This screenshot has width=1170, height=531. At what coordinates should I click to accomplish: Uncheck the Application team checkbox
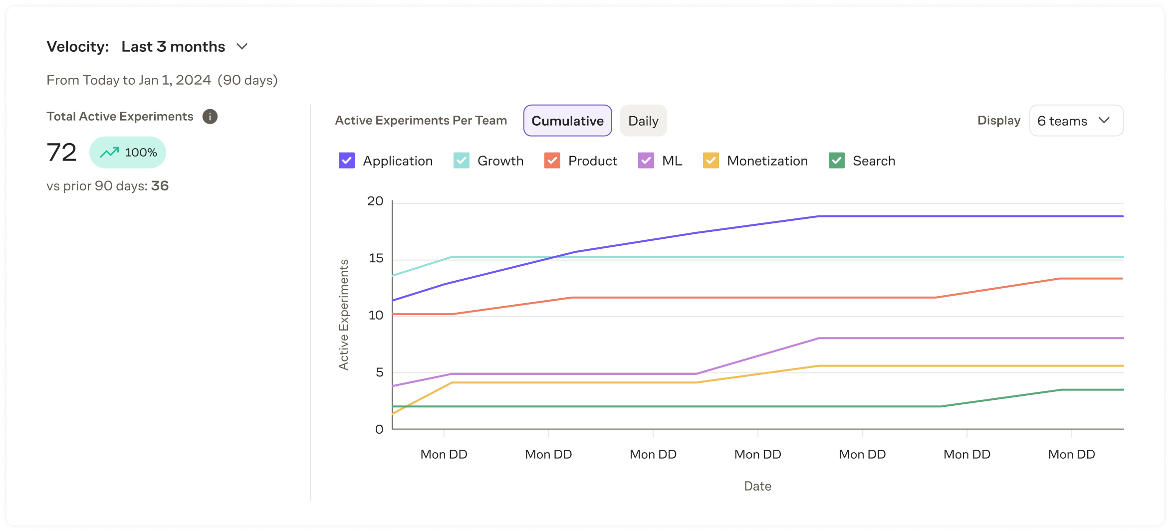click(x=347, y=161)
